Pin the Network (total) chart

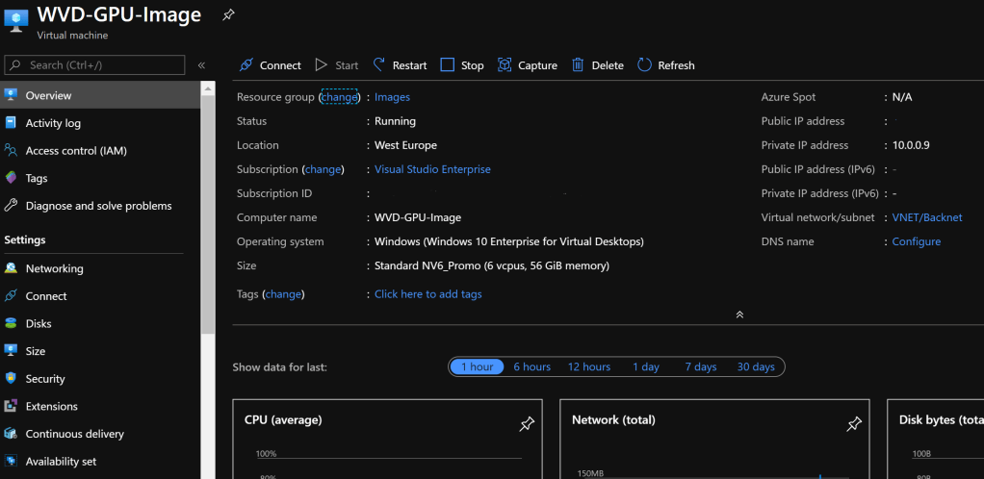[x=853, y=424]
